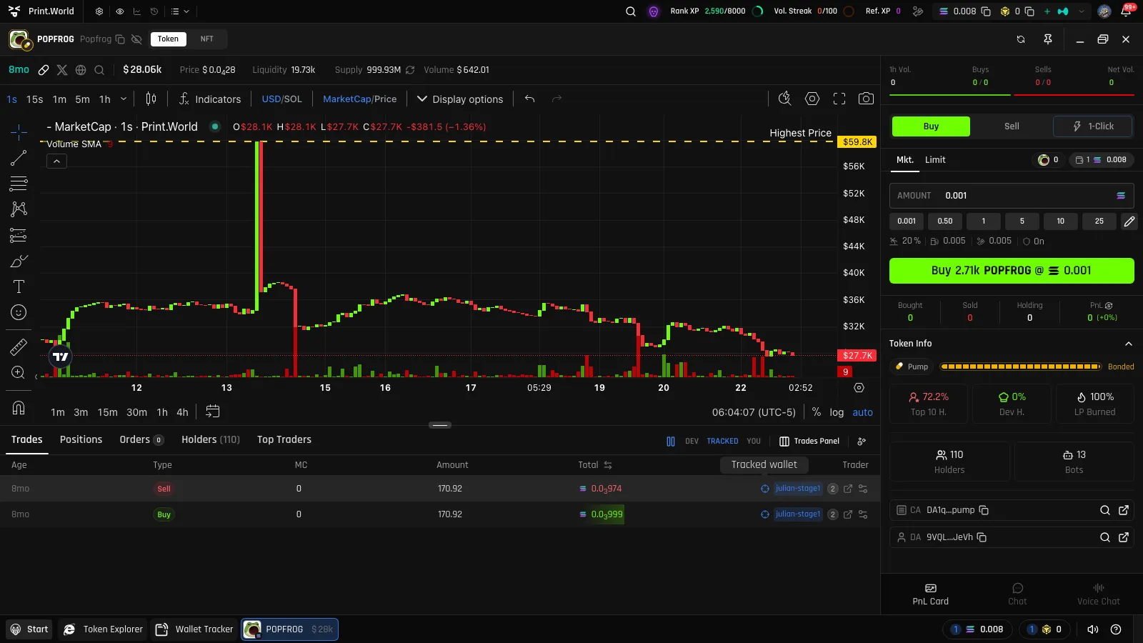
Task: Activate the zoom-in chart tool
Action: 19,372
